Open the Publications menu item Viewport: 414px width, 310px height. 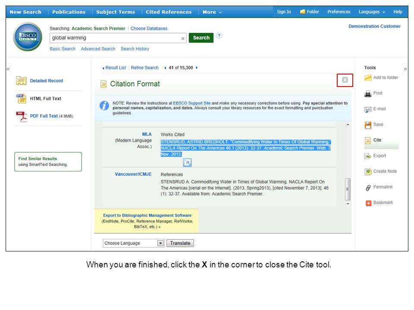tap(69, 12)
